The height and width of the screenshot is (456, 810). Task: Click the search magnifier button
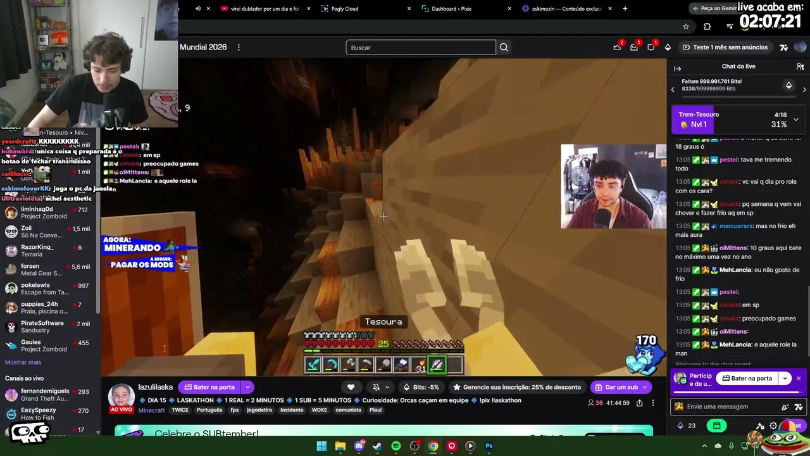tap(504, 47)
